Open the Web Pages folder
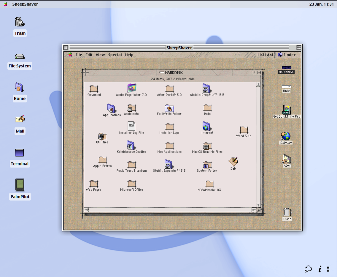Viewport: 337px width, 278px height. pyautogui.click(x=94, y=184)
